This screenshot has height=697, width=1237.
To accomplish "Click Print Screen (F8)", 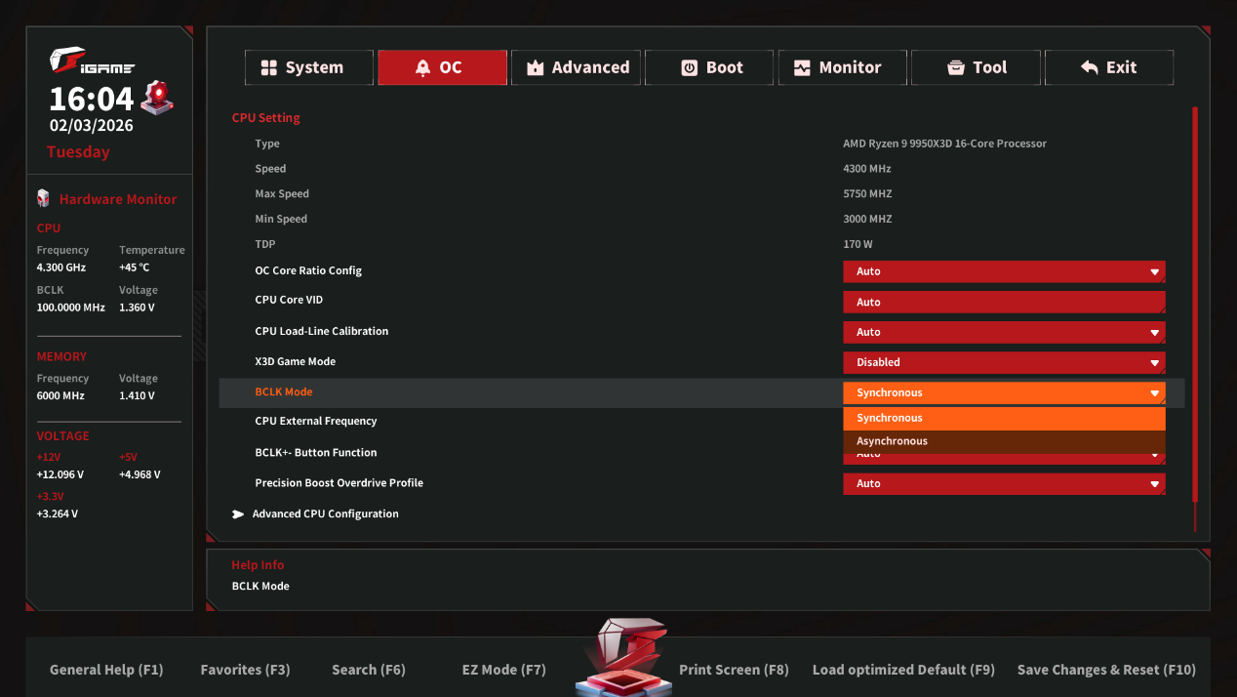I will tap(734, 670).
